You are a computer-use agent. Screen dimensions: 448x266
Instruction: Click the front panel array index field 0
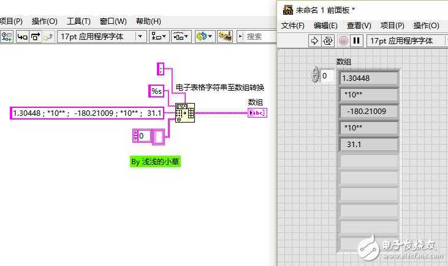pyautogui.click(x=327, y=76)
